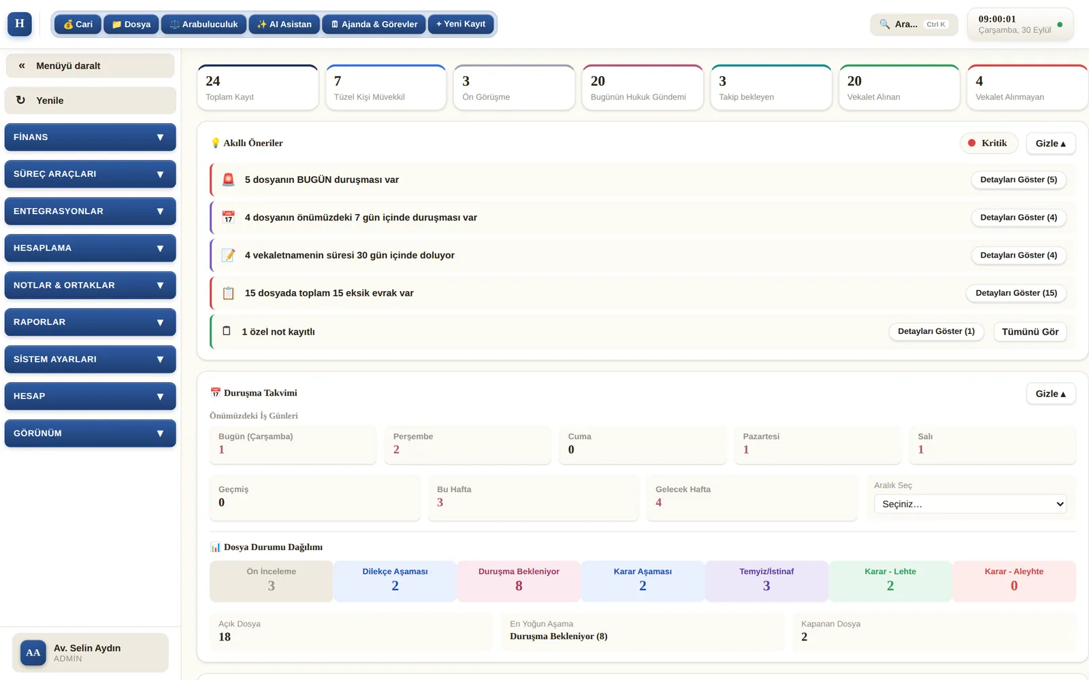
Task: Select the Perşembe hearing day card
Action: pyautogui.click(x=468, y=445)
